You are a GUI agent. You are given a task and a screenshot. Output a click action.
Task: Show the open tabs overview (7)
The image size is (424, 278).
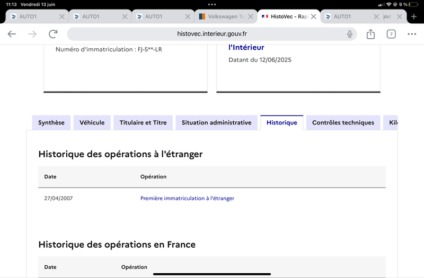pos(391,34)
